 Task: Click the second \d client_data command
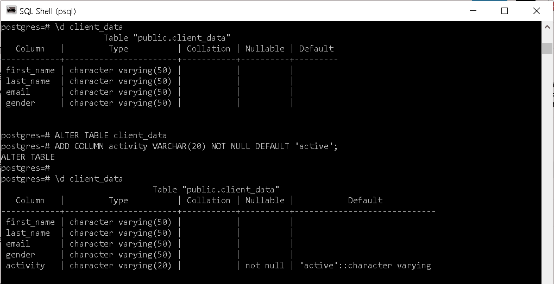(89, 179)
